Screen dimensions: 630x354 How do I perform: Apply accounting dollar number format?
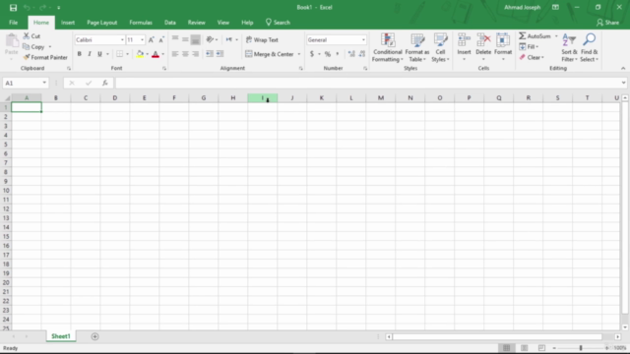[312, 54]
